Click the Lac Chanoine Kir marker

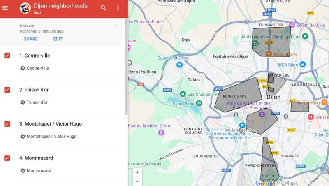[x=181, y=94]
